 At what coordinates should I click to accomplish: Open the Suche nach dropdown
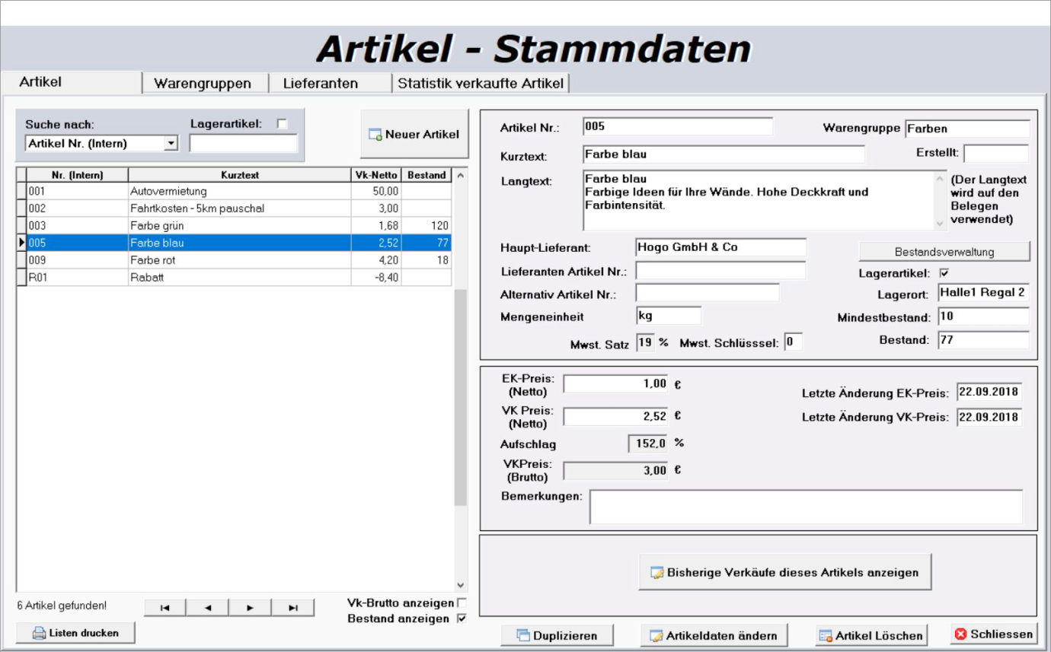click(171, 143)
